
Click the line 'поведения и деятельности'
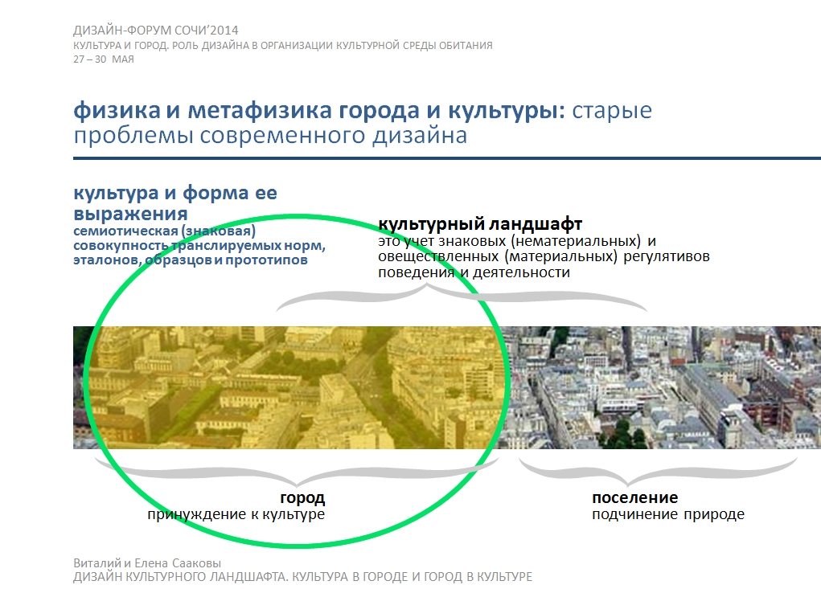[x=474, y=272]
